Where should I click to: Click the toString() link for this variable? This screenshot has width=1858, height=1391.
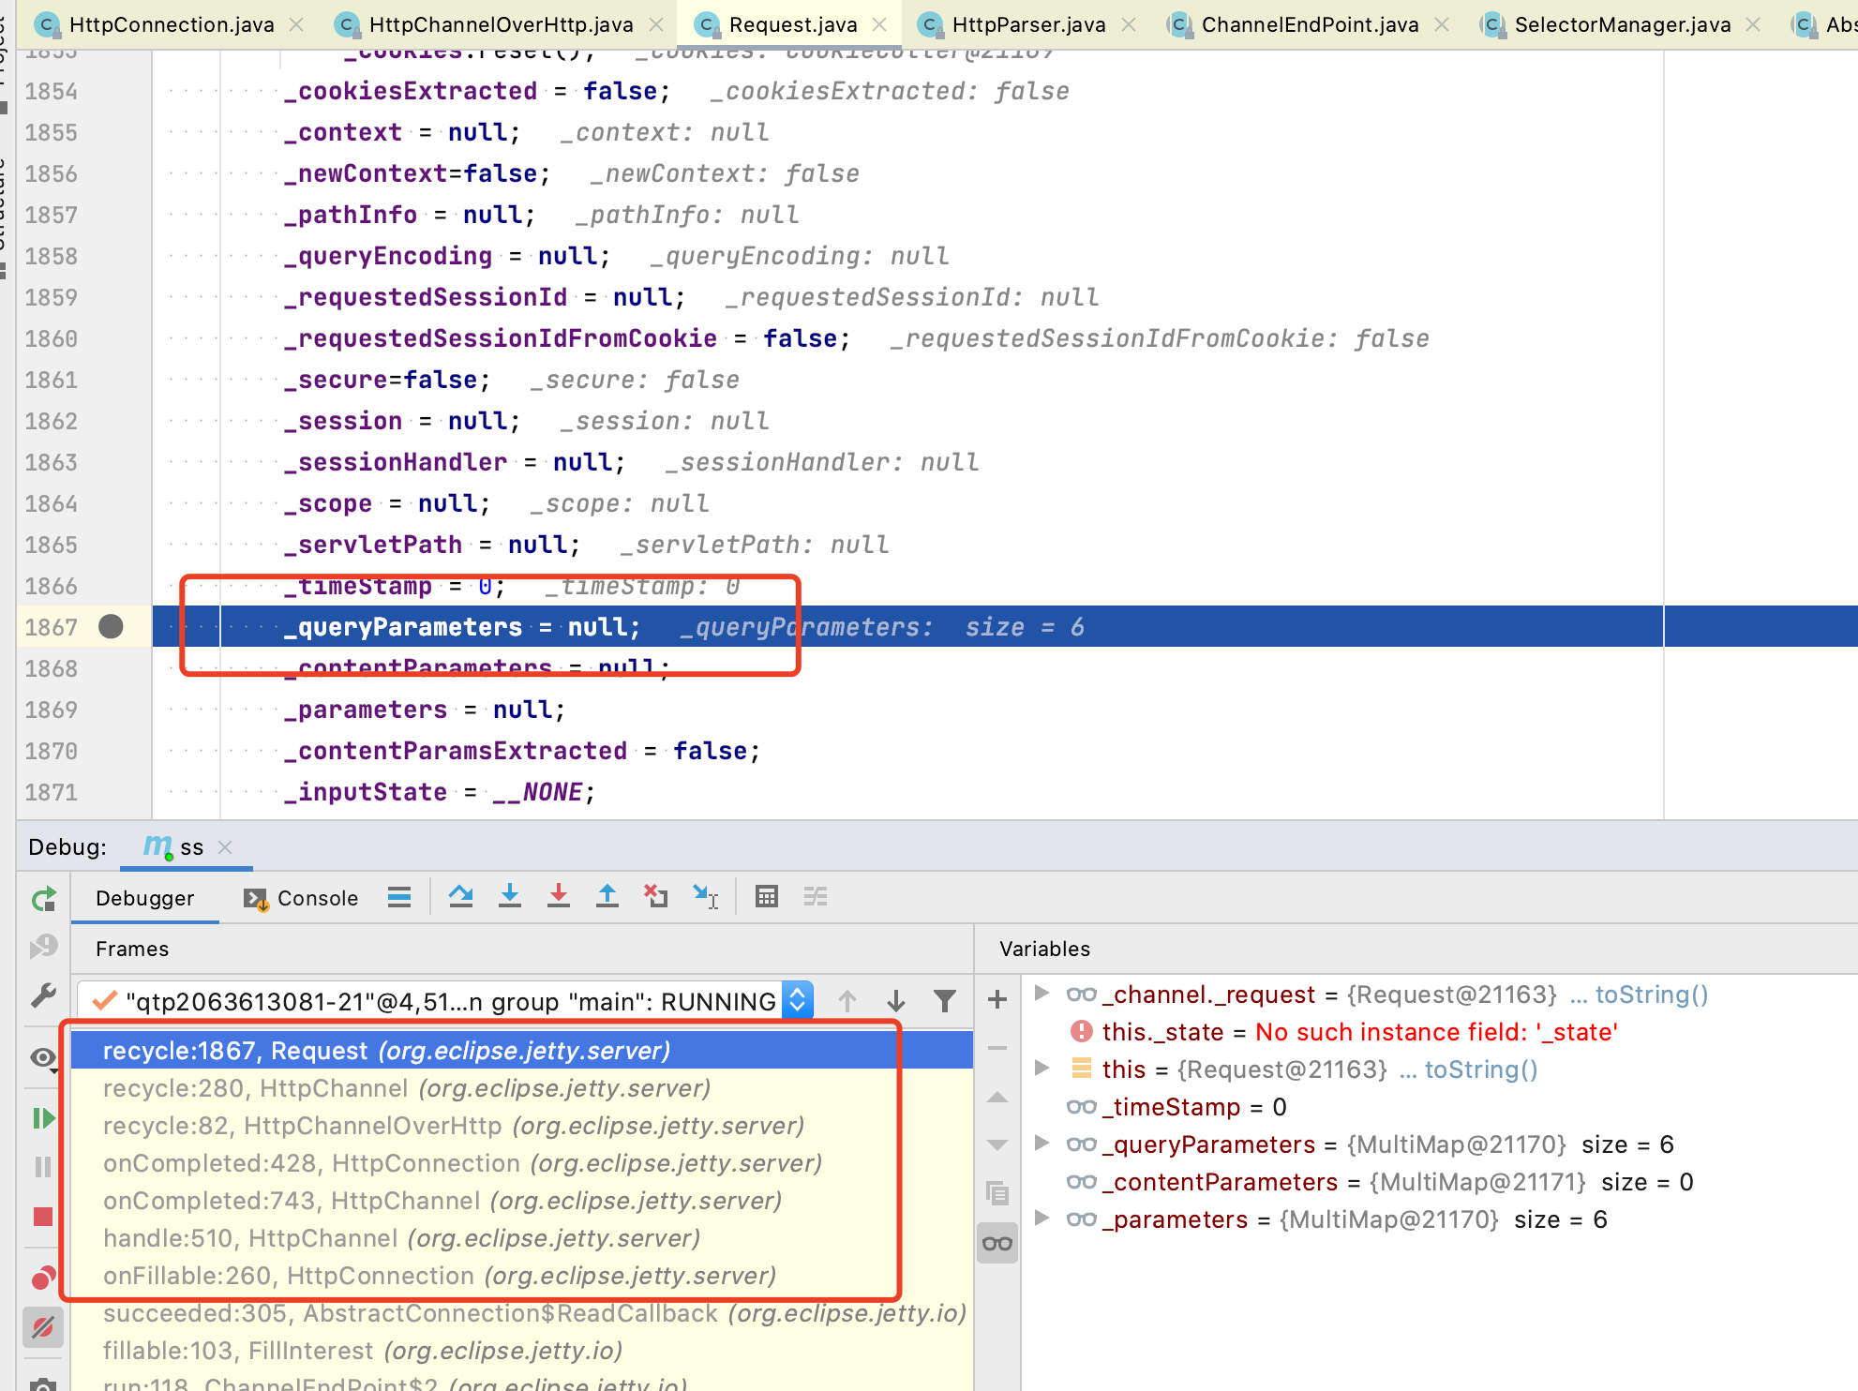coord(1480,1069)
